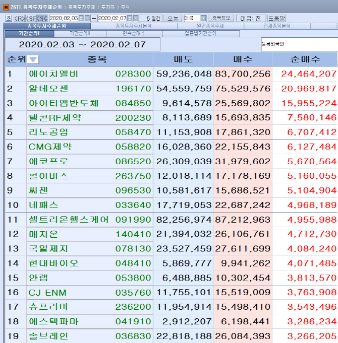Click the M application icon in the title bar
Screen dimensions: 338x343
pyautogui.click(x=6, y=7)
